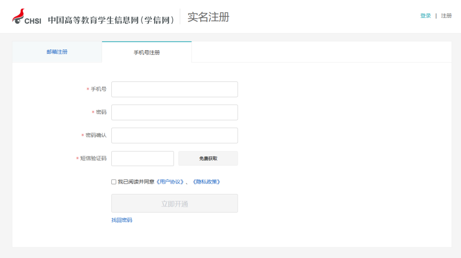
Task: Switch to the 邮箱注册 tab
Action: 57,52
